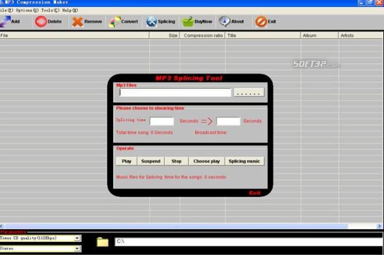
Task: Click the Title column header
Action: 263,35
